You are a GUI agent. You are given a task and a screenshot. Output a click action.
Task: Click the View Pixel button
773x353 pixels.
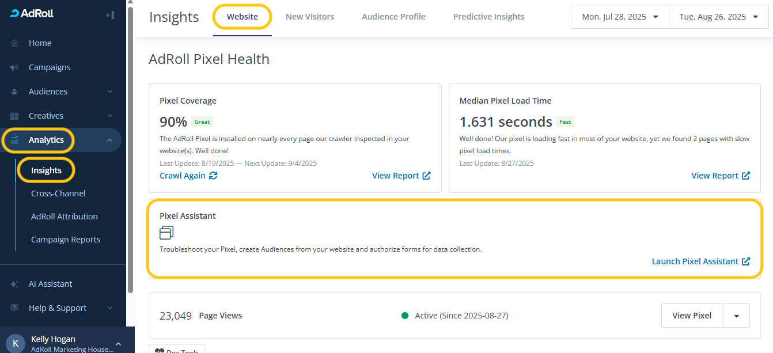pyautogui.click(x=691, y=316)
